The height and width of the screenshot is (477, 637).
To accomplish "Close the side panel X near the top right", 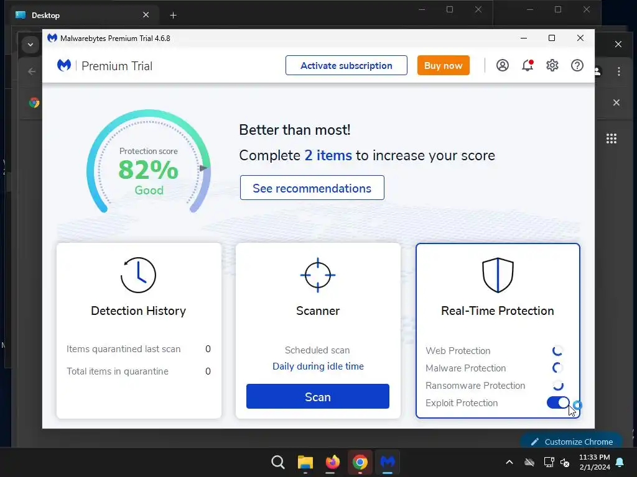I will (x=618, y=44).
